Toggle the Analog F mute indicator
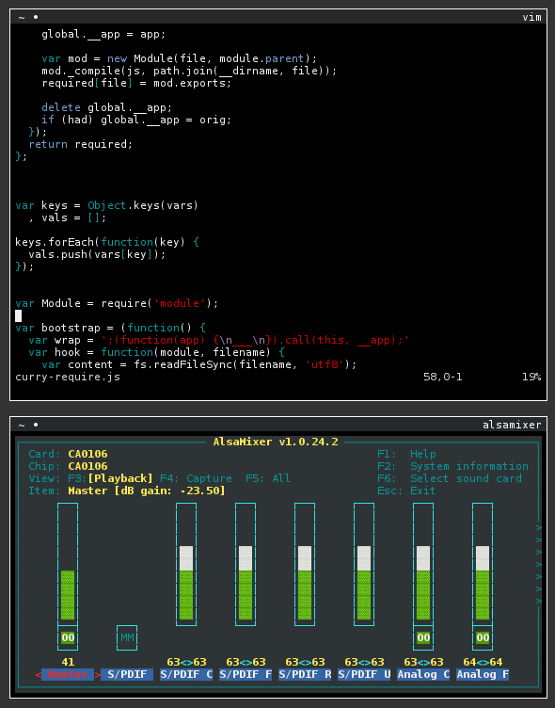 point(483,637)
